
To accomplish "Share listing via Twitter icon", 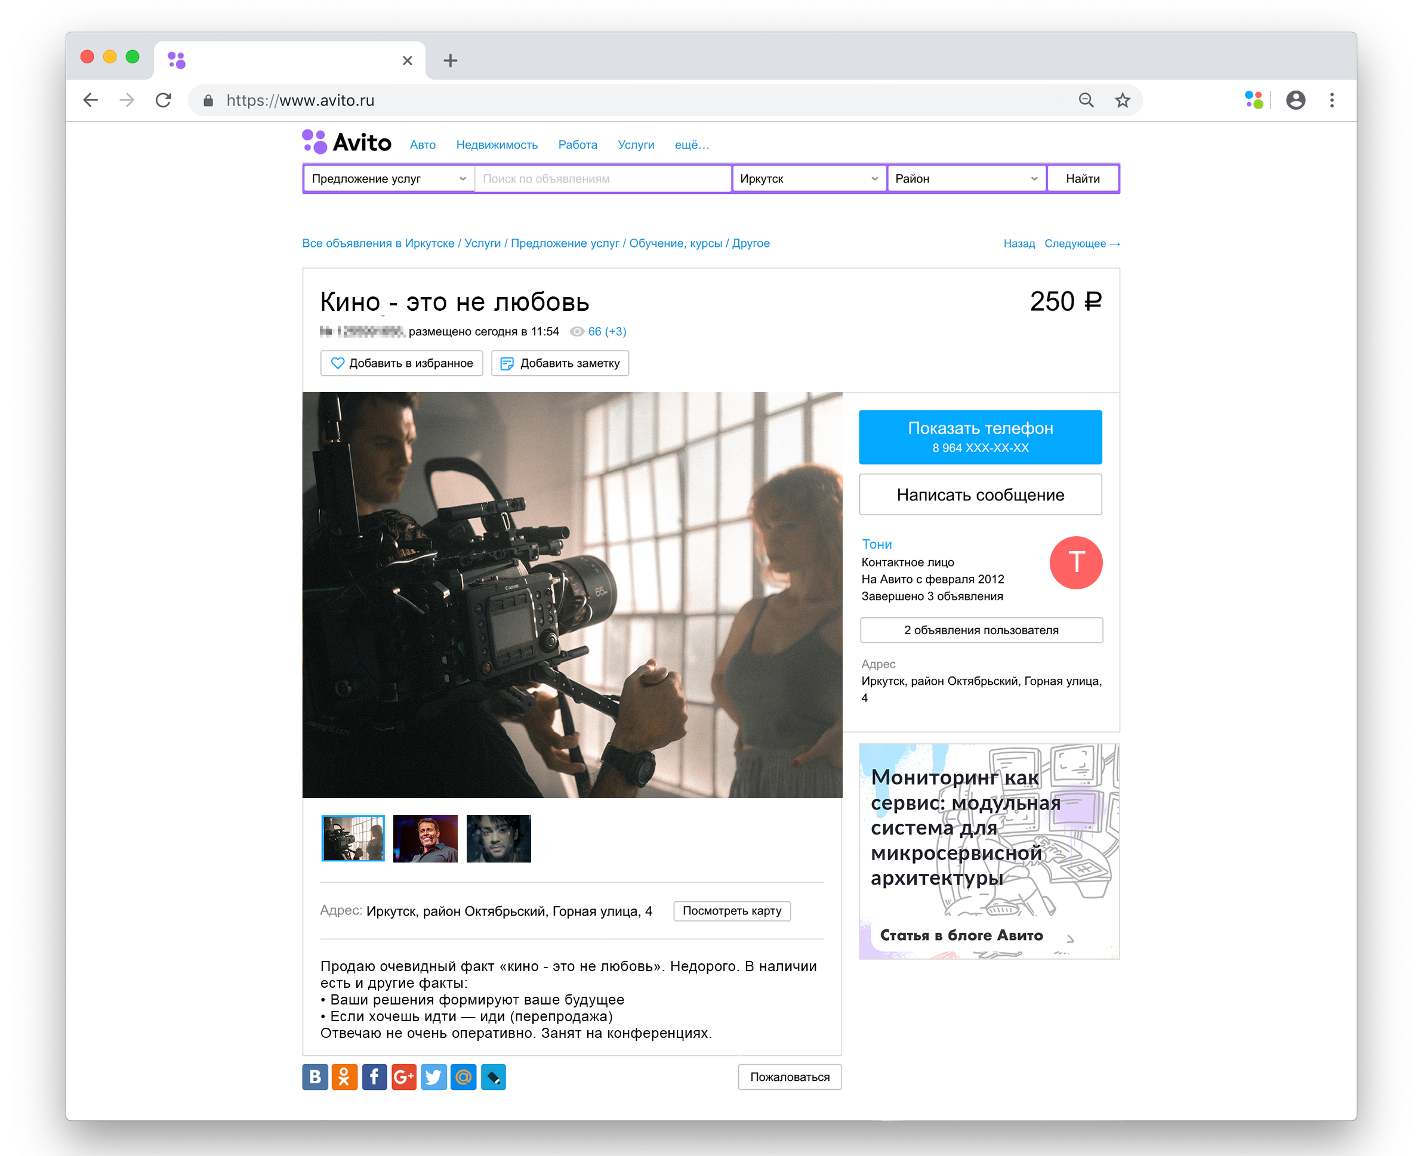I will 434,1077.
